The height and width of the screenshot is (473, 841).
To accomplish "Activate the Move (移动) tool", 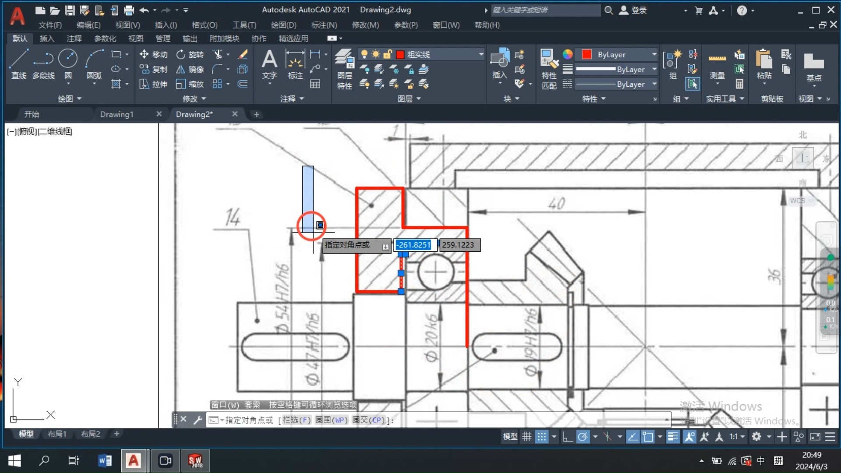I will click(154, 54).
